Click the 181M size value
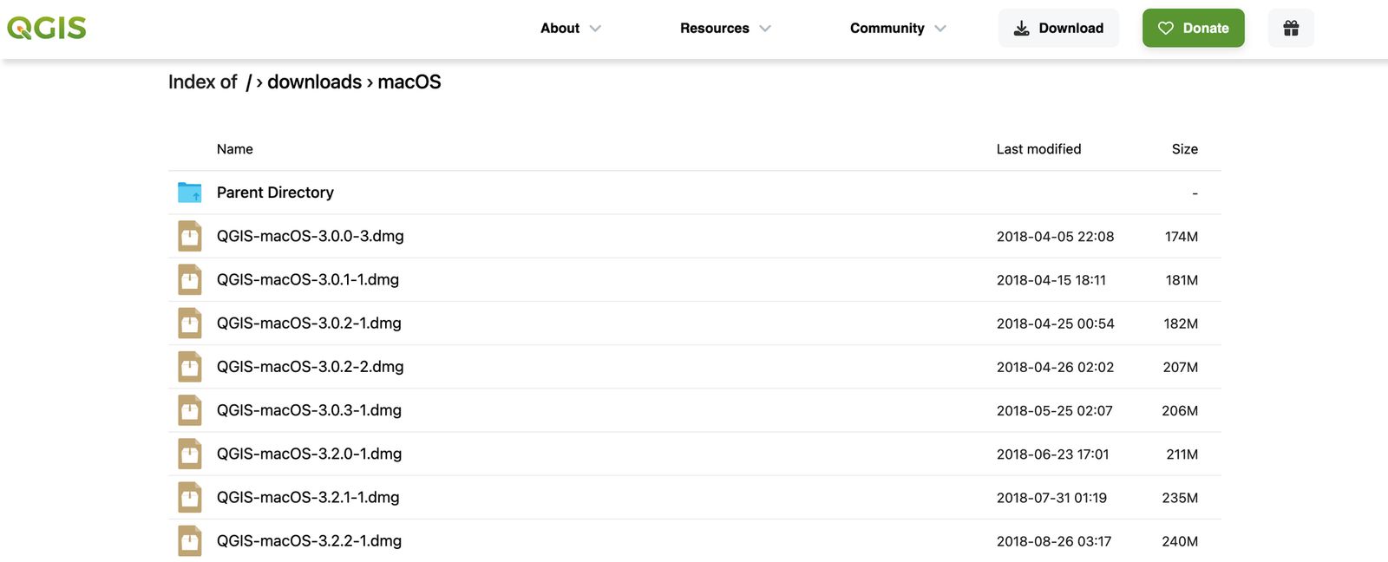The height and width of the screenshot is (562, 1388). pyautogui.click(x=1182, y=280)
